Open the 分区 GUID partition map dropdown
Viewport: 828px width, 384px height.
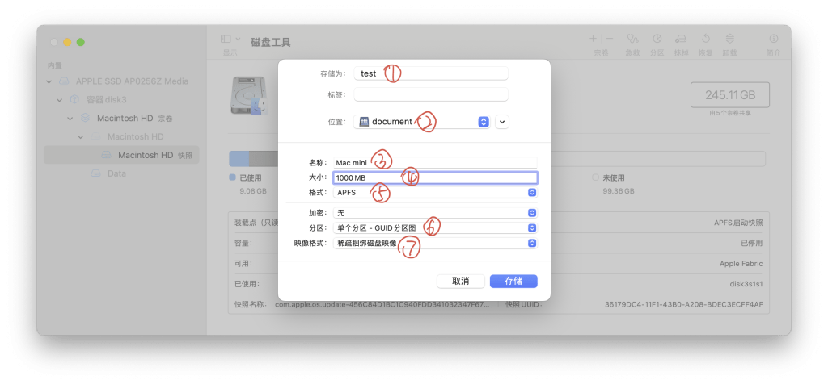tap(435, 228)
